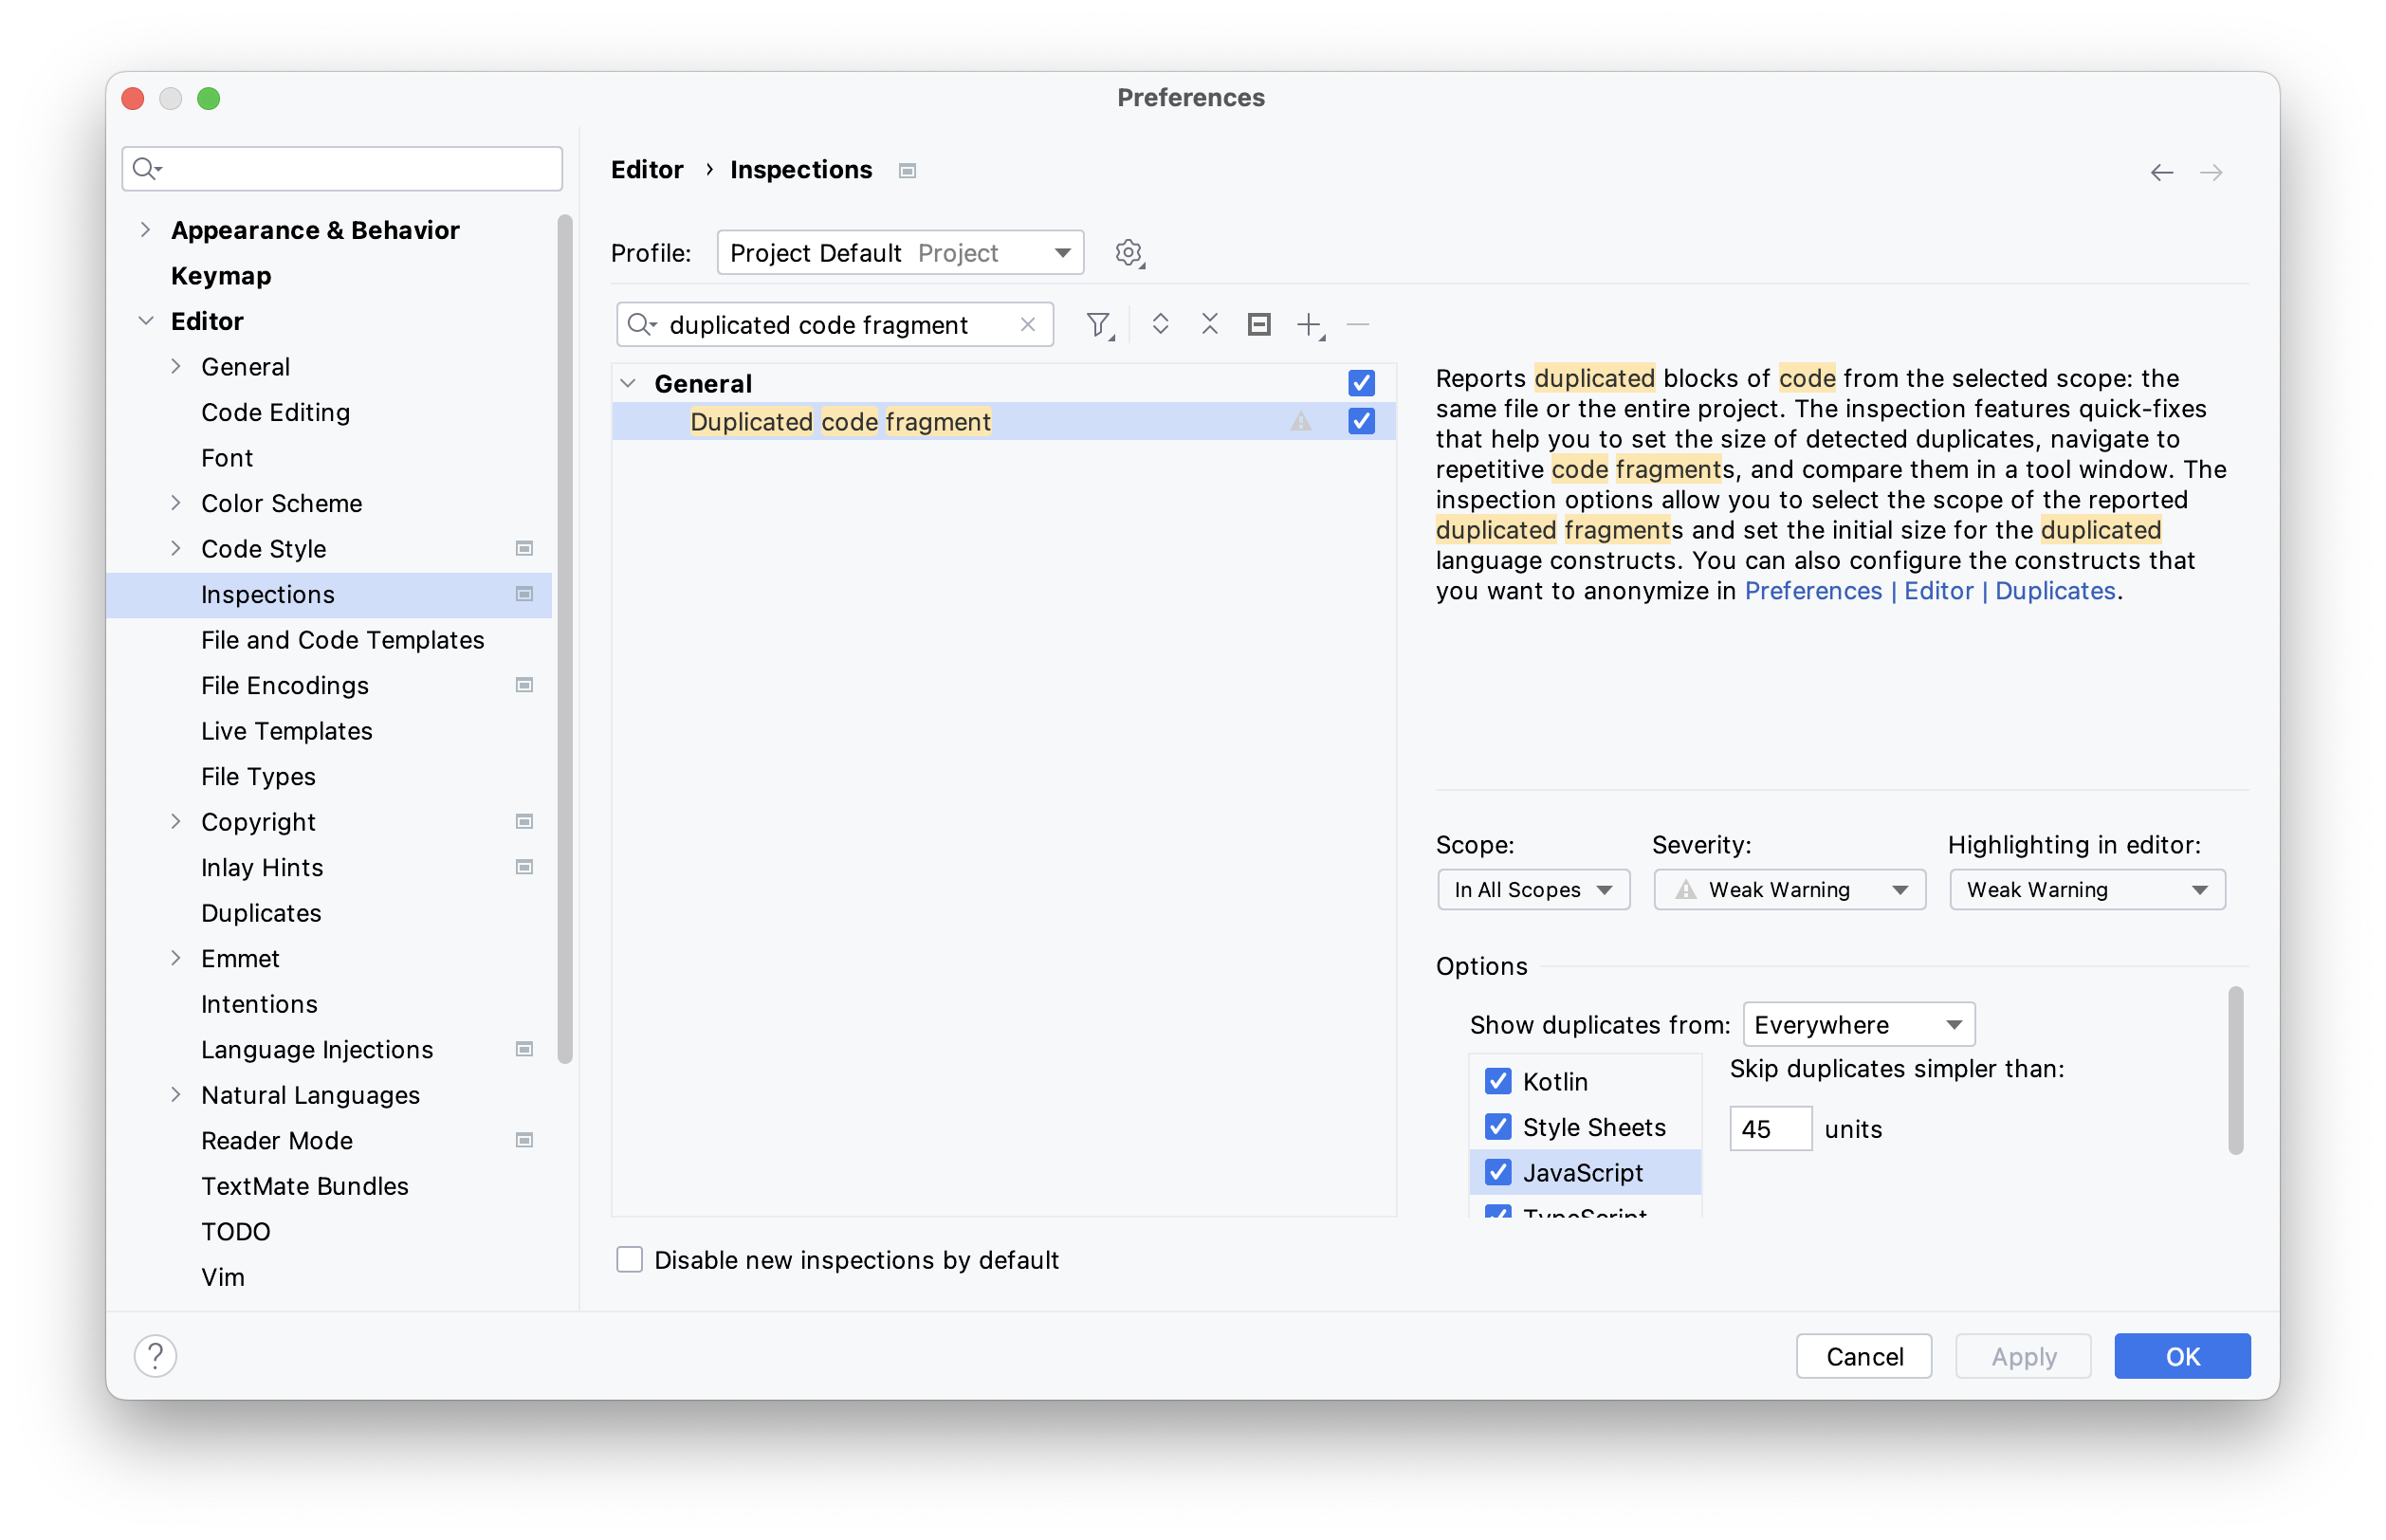Click the skip duplicates units field
2386x1540 pixels.
(x=1769, y=1128)
